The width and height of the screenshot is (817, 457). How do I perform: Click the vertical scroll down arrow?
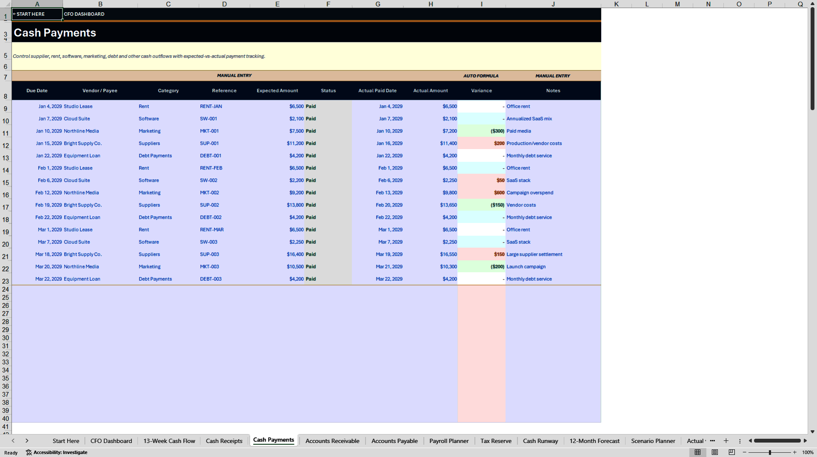[x=812, y=432]
